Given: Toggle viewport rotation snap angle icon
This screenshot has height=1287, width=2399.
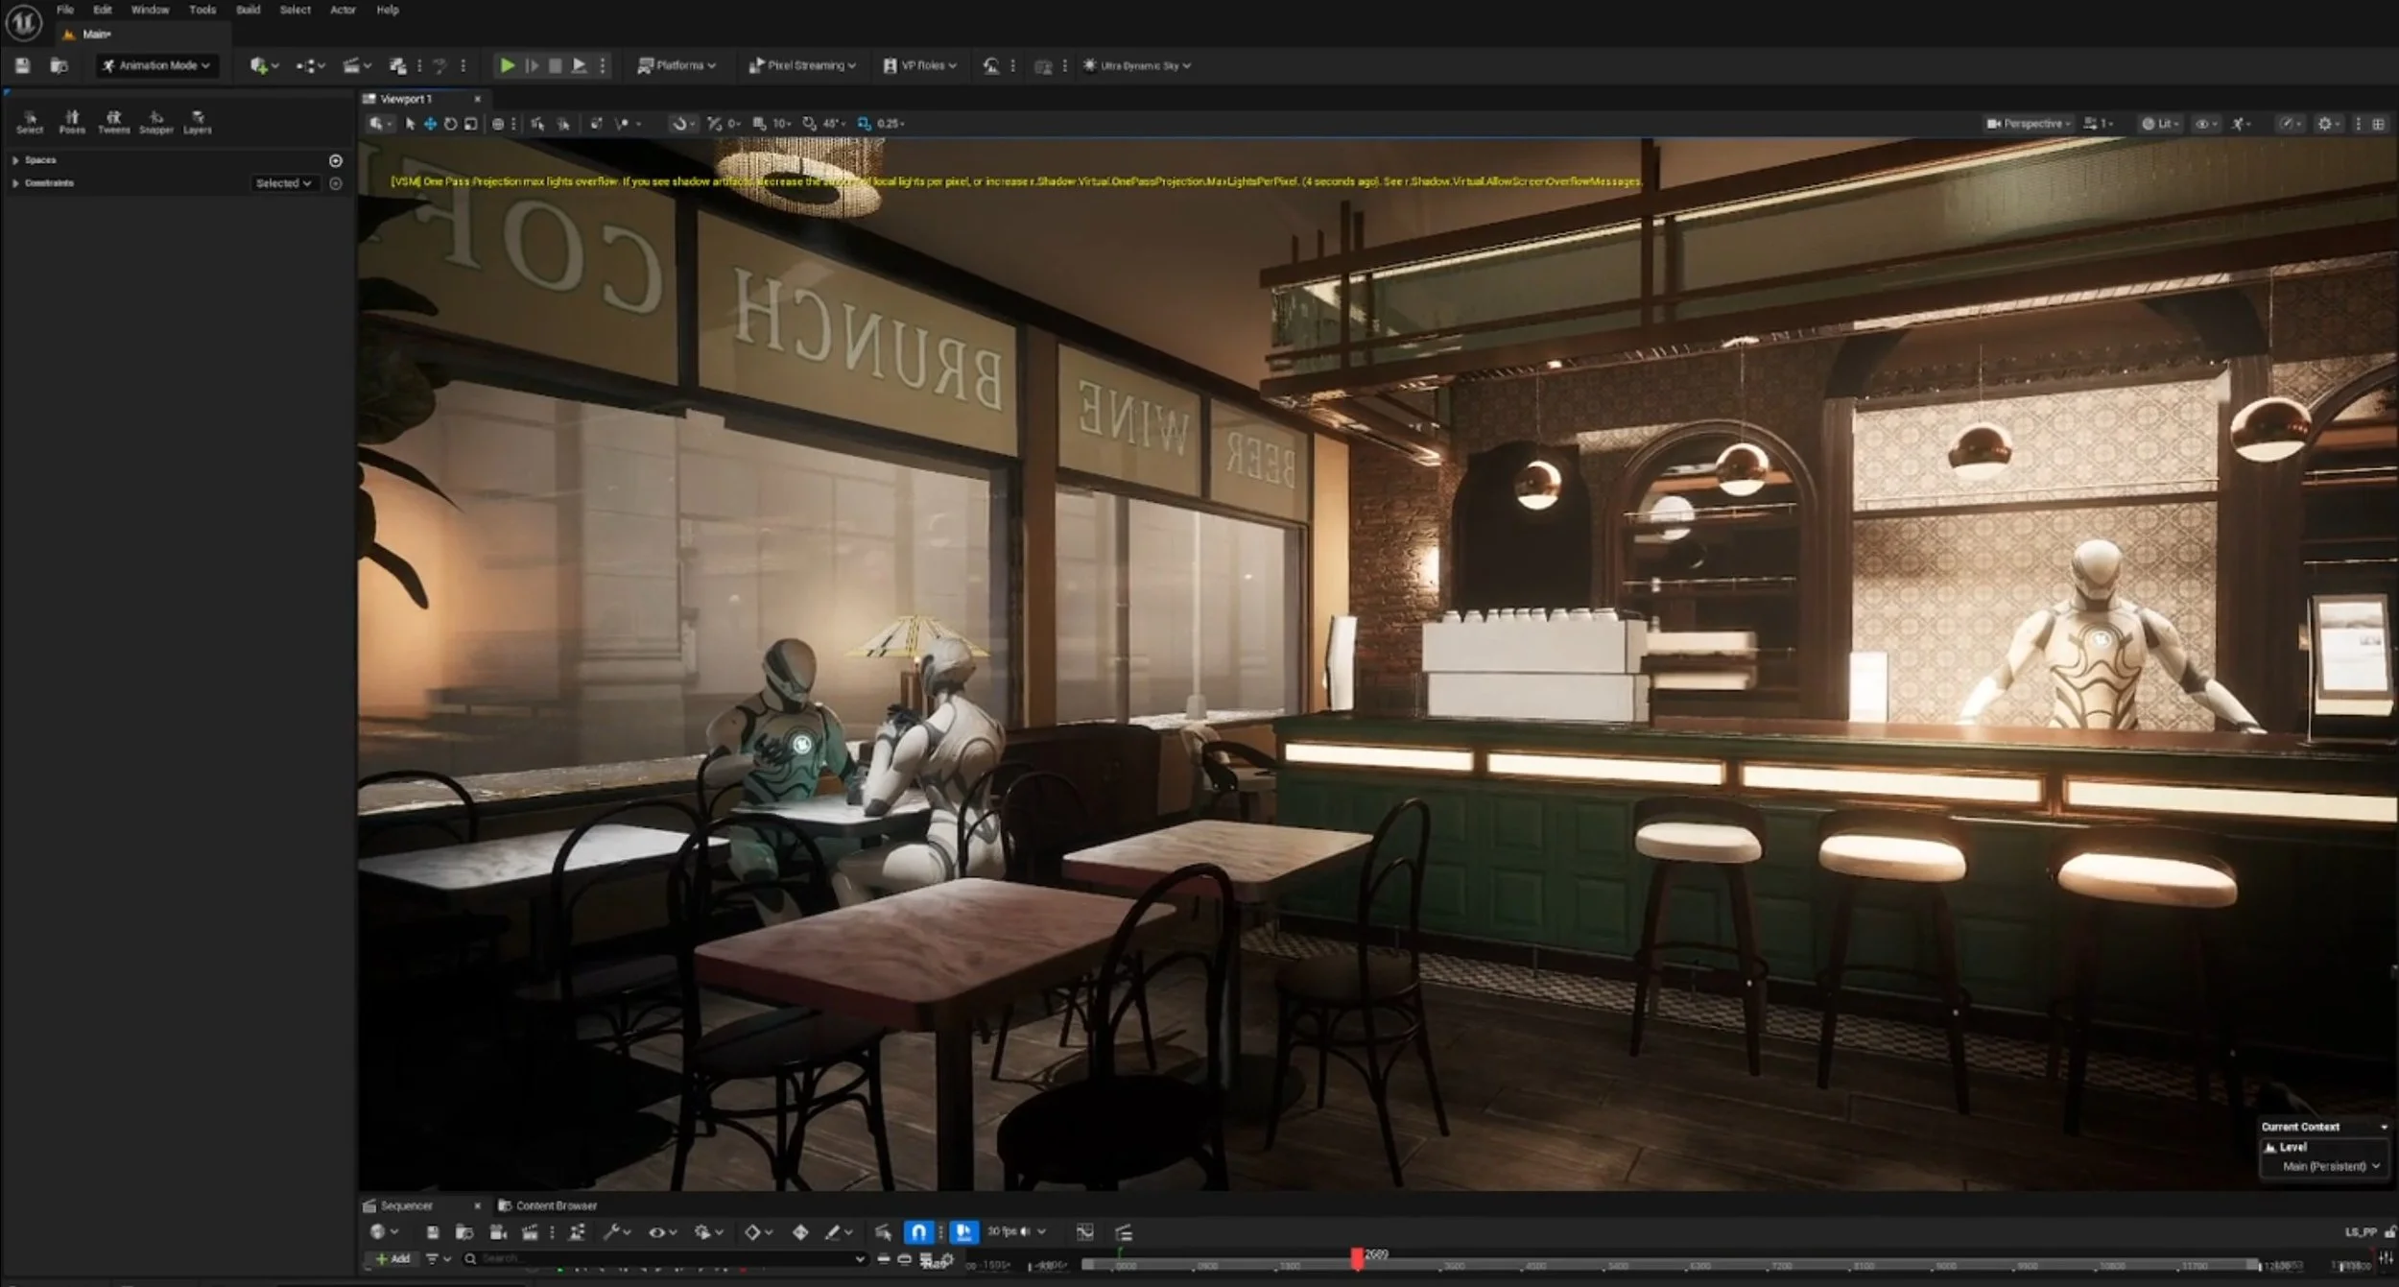Looking at the screenshot, I should click(x=810, y=124).
